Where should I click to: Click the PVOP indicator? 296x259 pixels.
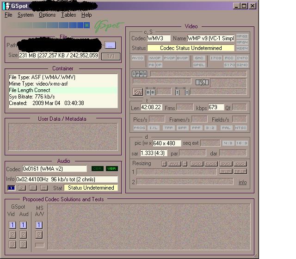pos(169,58)
